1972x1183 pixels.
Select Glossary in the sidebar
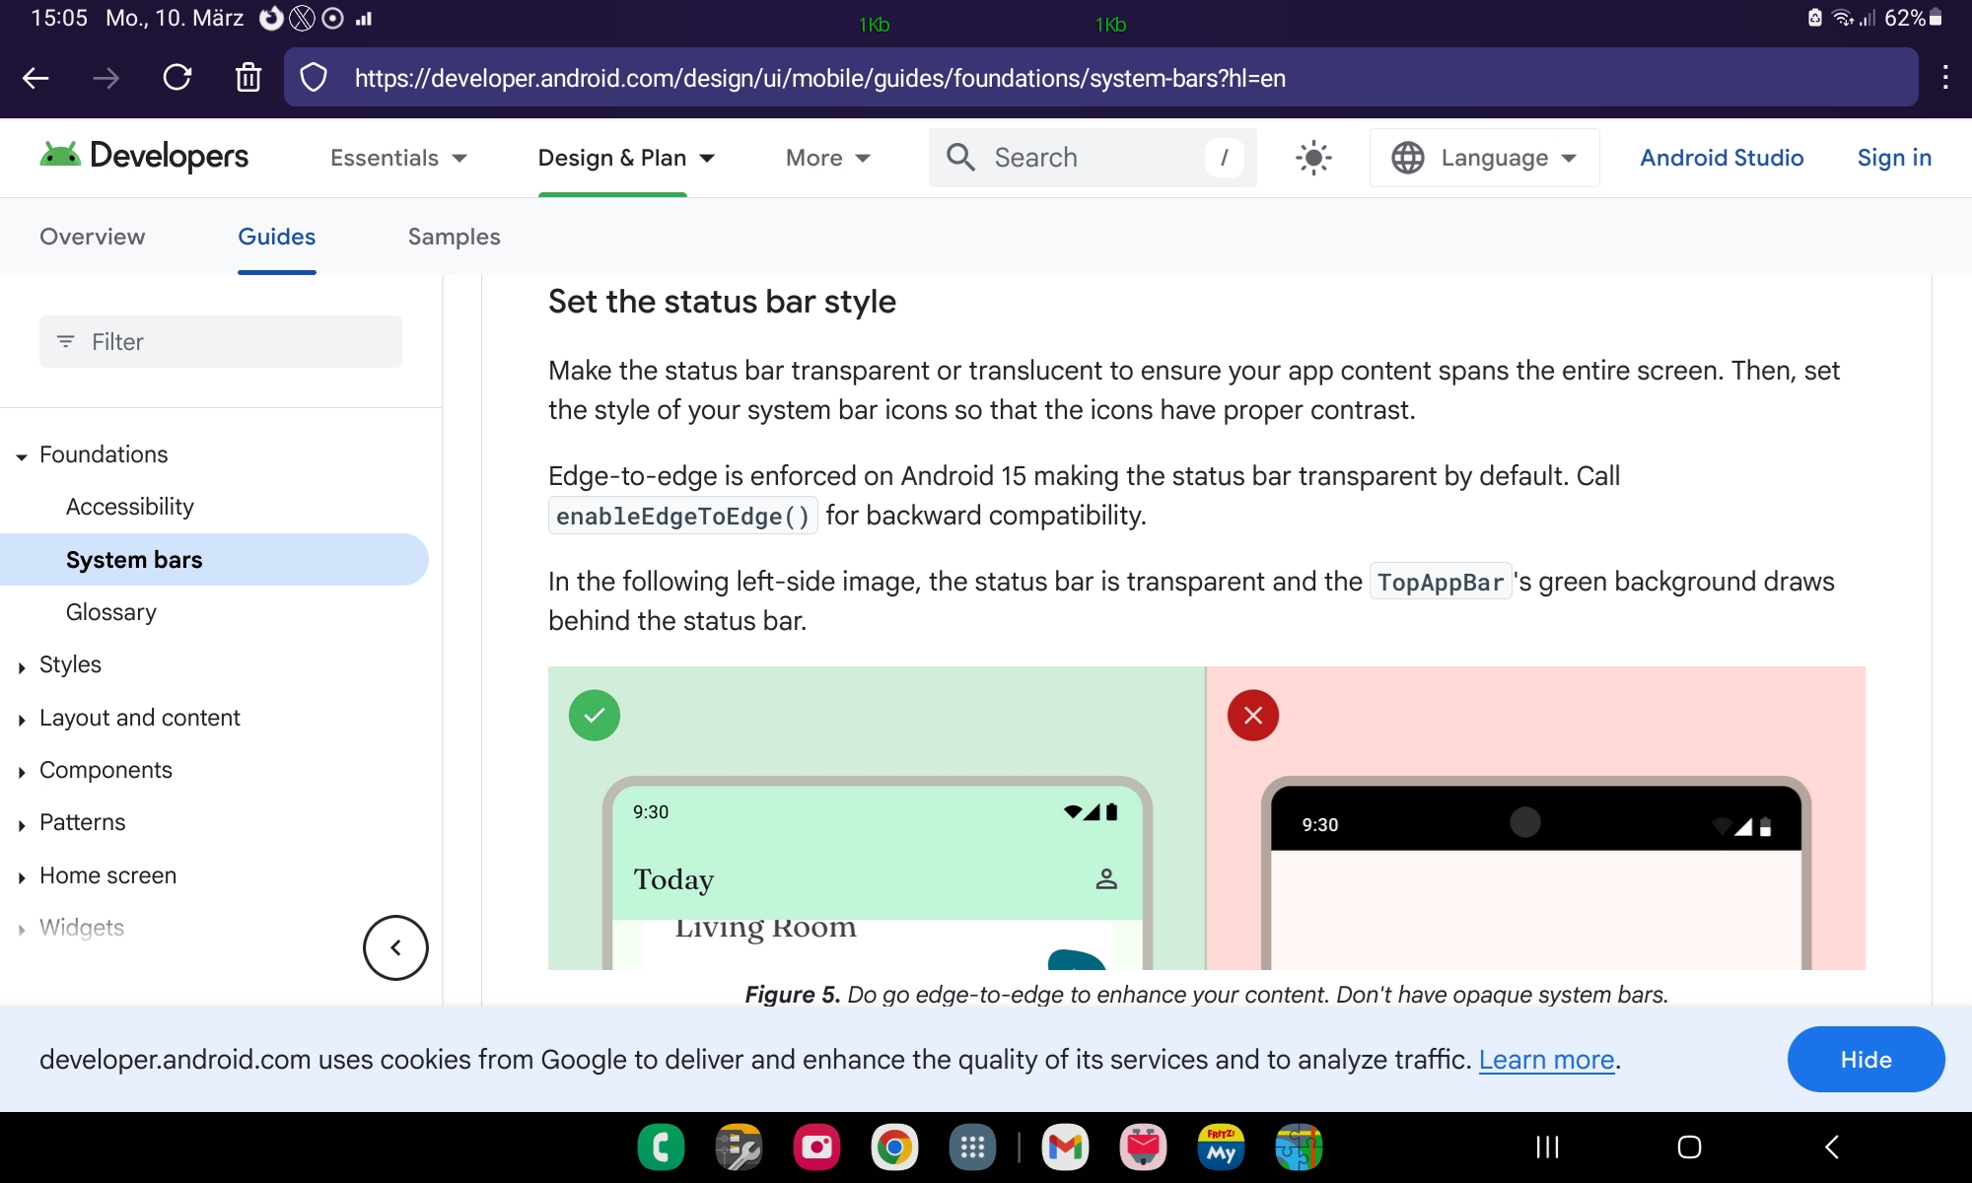click(x=111, y=612)
